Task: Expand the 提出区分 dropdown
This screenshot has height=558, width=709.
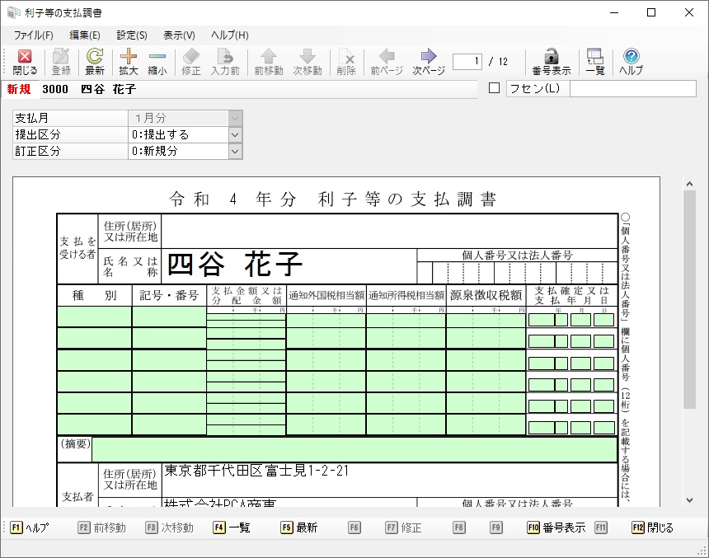Action: 235,134
